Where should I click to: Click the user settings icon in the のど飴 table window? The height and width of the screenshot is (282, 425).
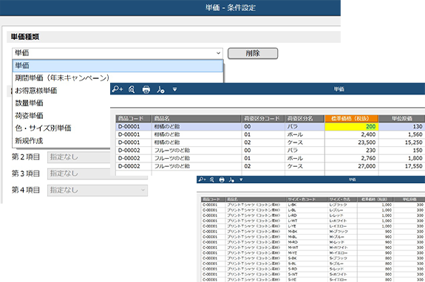[160, 89]
